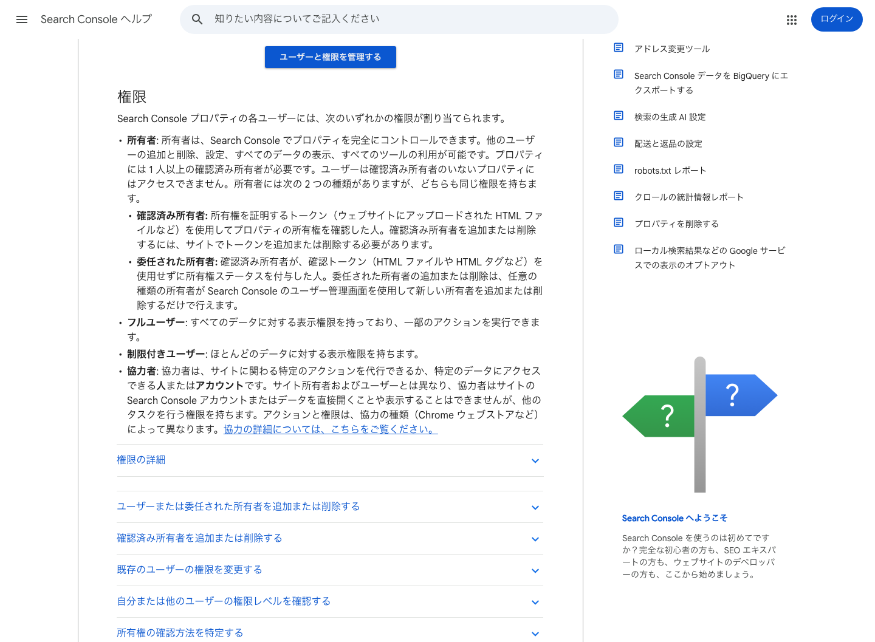Click the search magnifier icon
875x642 pixels.
(x=197, y=19)
